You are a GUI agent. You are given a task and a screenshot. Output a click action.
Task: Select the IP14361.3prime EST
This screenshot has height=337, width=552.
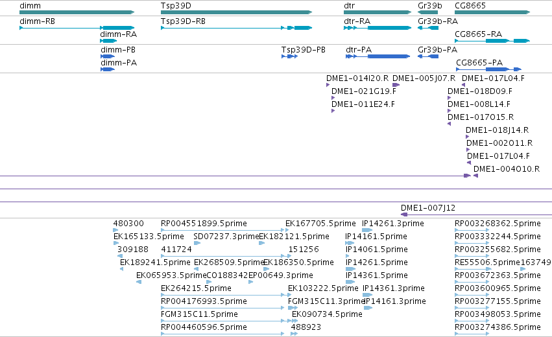pos(368,295)
